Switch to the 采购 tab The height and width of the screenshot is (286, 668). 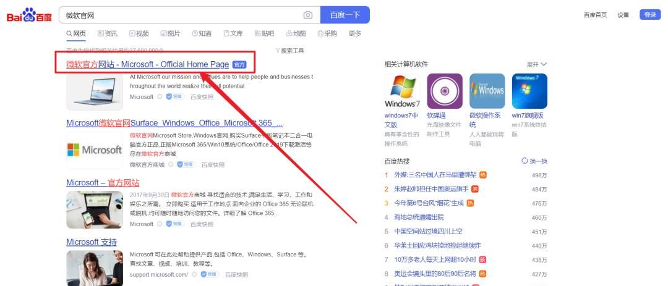[327, 33]
